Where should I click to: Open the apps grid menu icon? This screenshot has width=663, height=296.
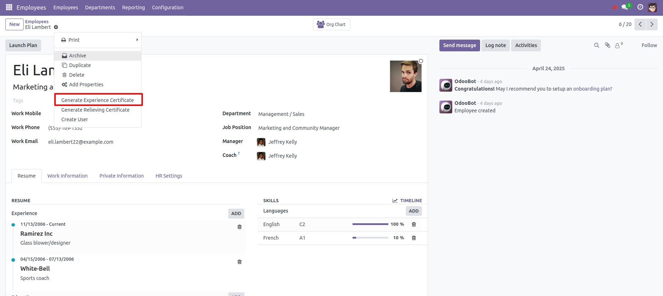tap(9, 7)
